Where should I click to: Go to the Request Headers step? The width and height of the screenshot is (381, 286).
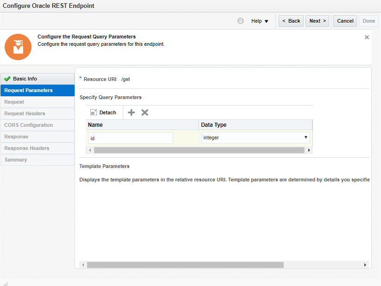[x=38, y=113]
